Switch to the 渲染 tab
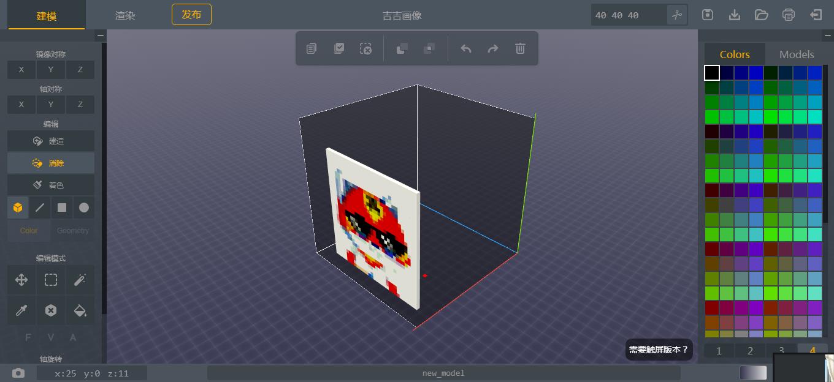This screenshot has height=382, width=834. tap(125, 15)
